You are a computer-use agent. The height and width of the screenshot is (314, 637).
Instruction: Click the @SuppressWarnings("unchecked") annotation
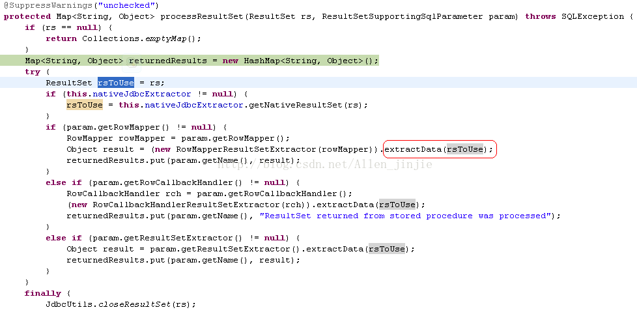(x=81, y=6)
